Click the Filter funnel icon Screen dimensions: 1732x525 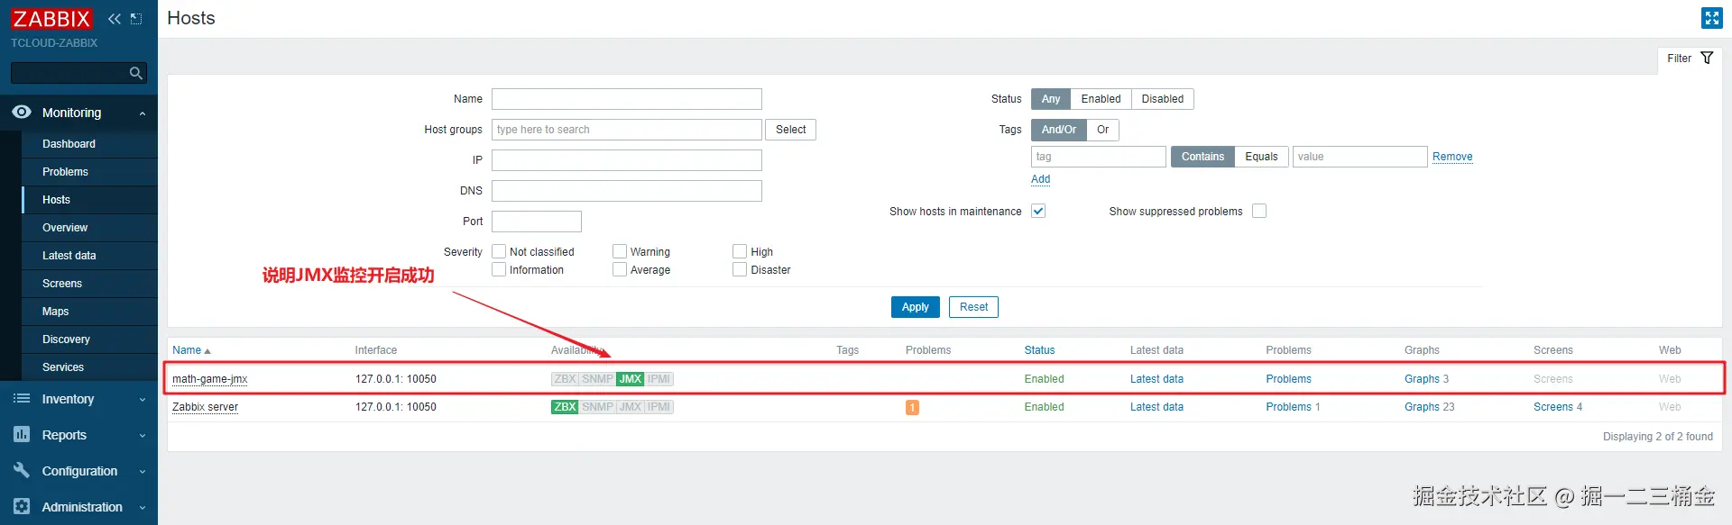[1707, 59]
